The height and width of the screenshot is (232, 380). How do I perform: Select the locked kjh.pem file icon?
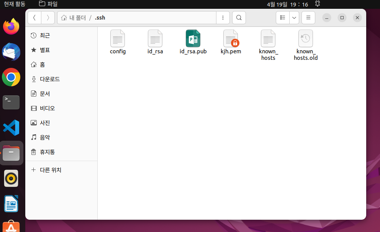(231, 38)
